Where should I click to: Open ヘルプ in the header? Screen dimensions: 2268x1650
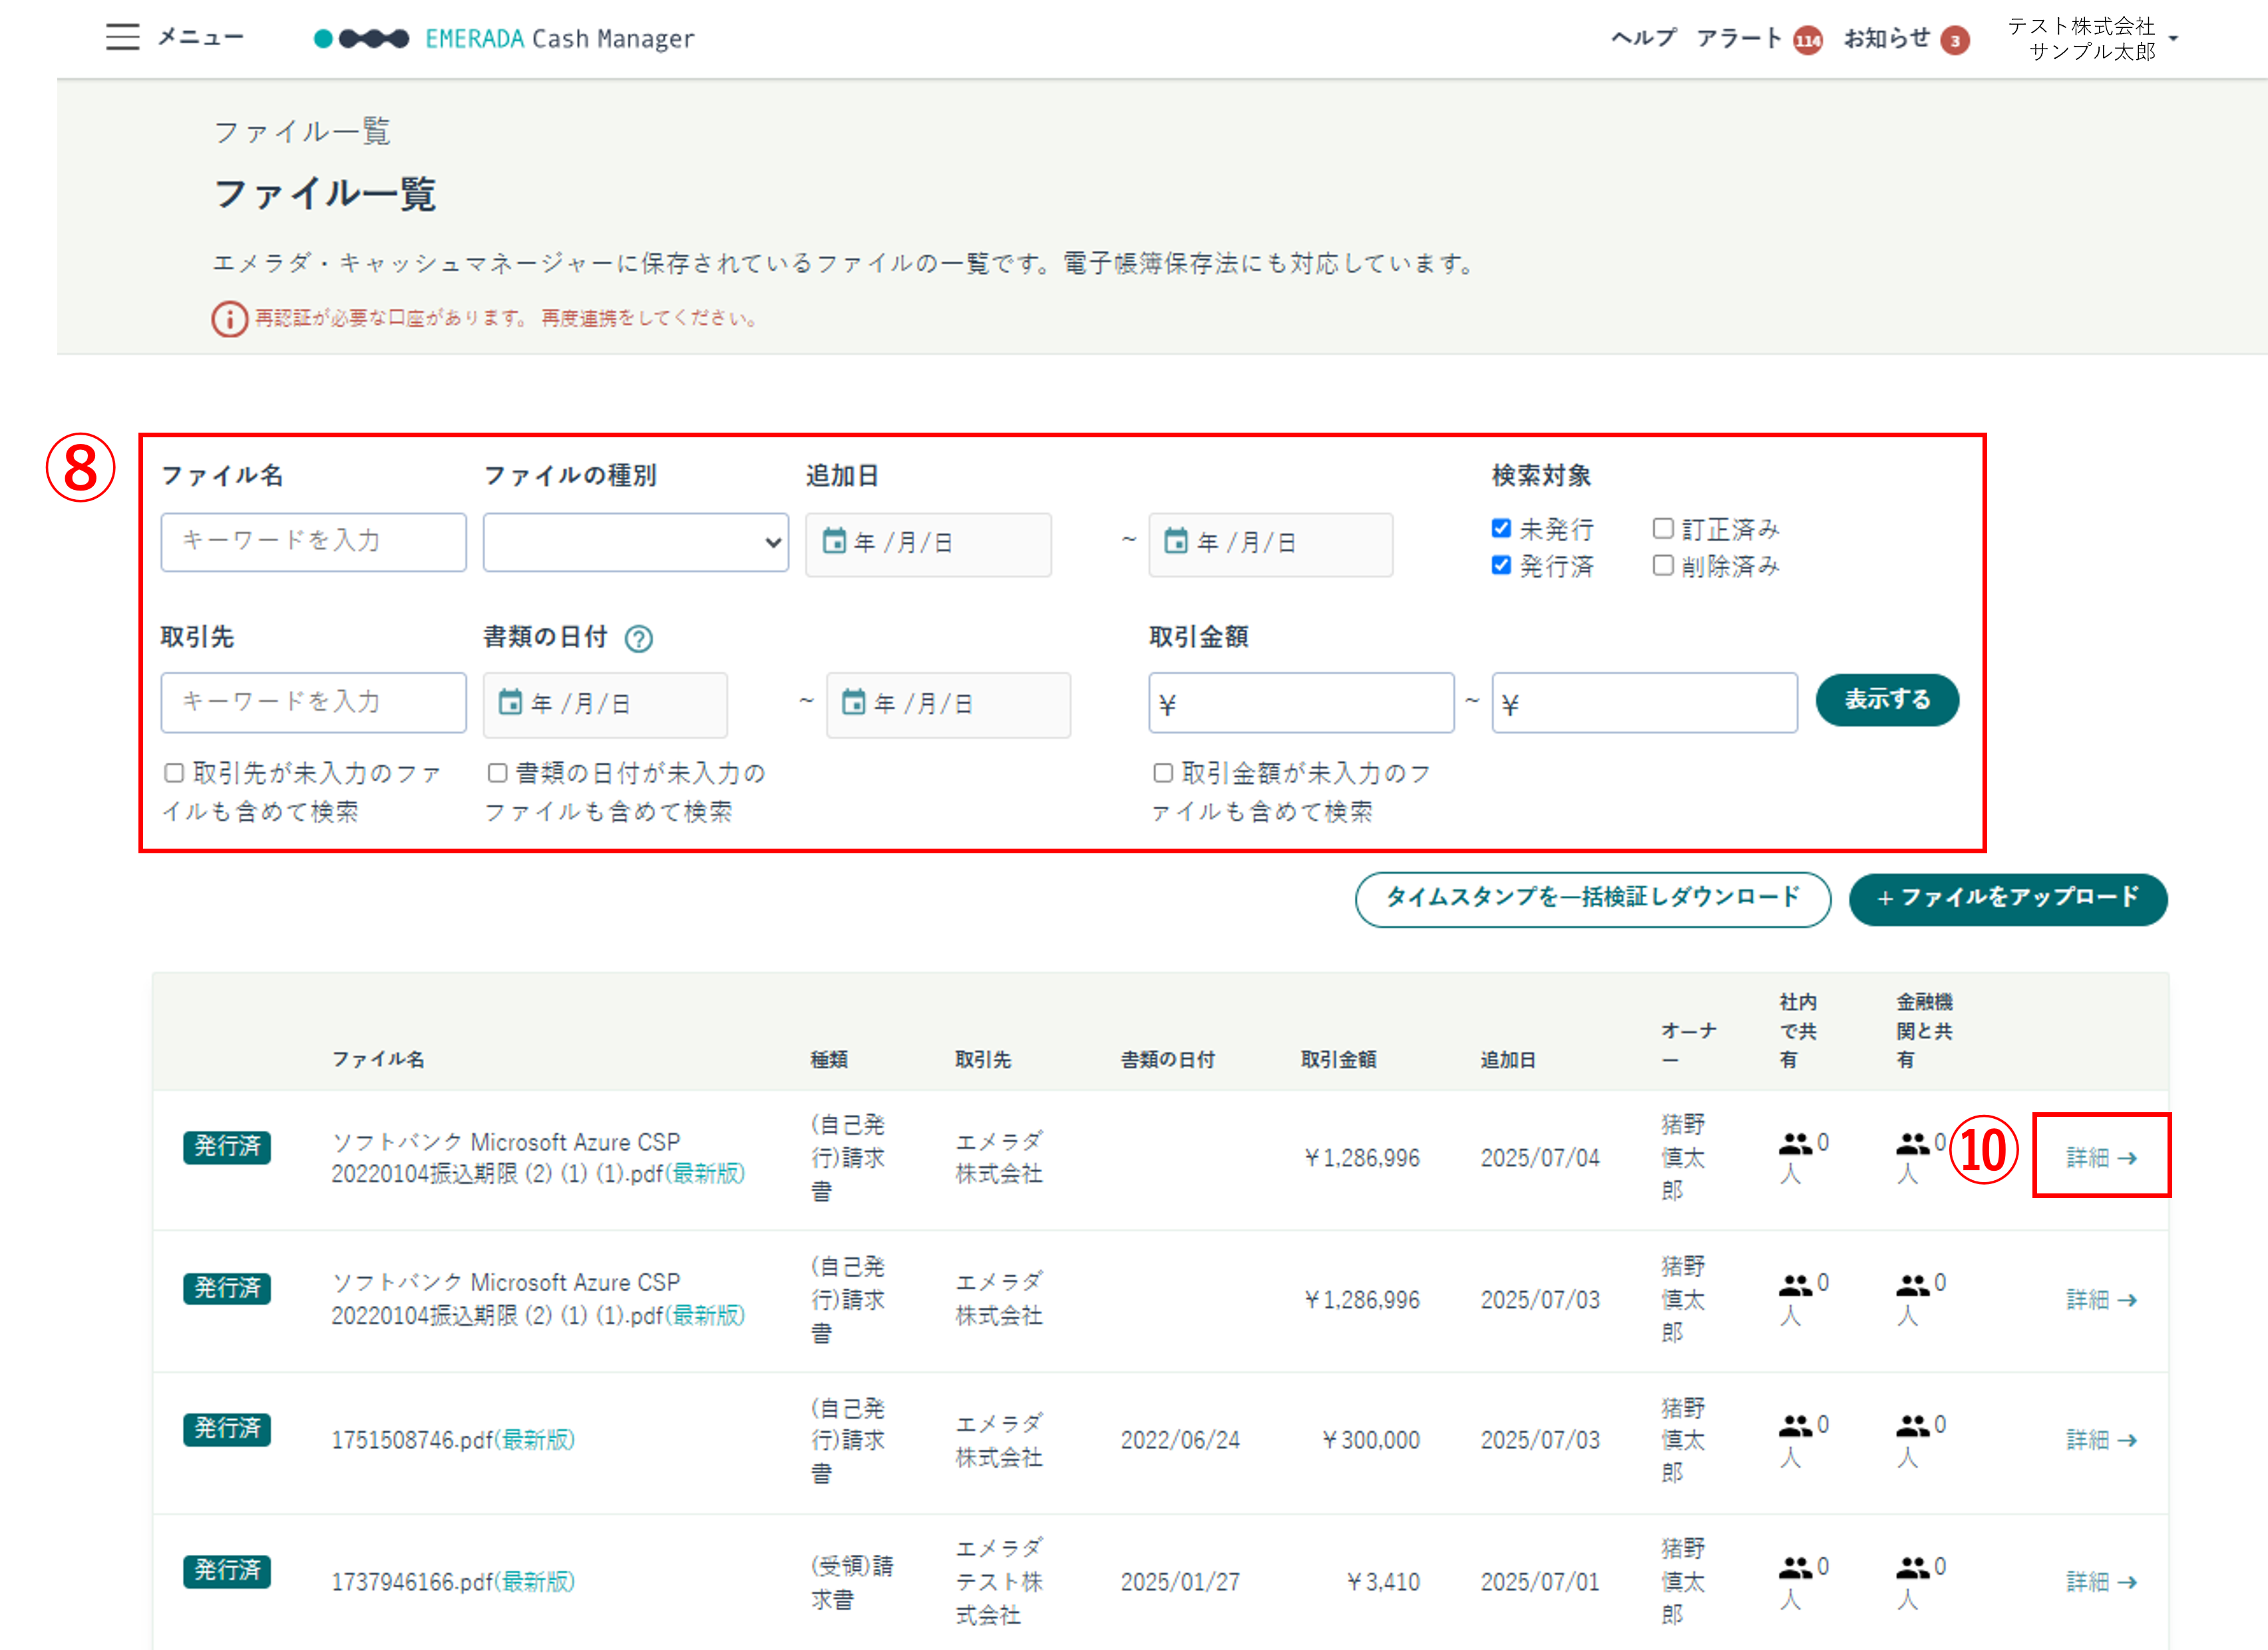tap(1644, 38)
